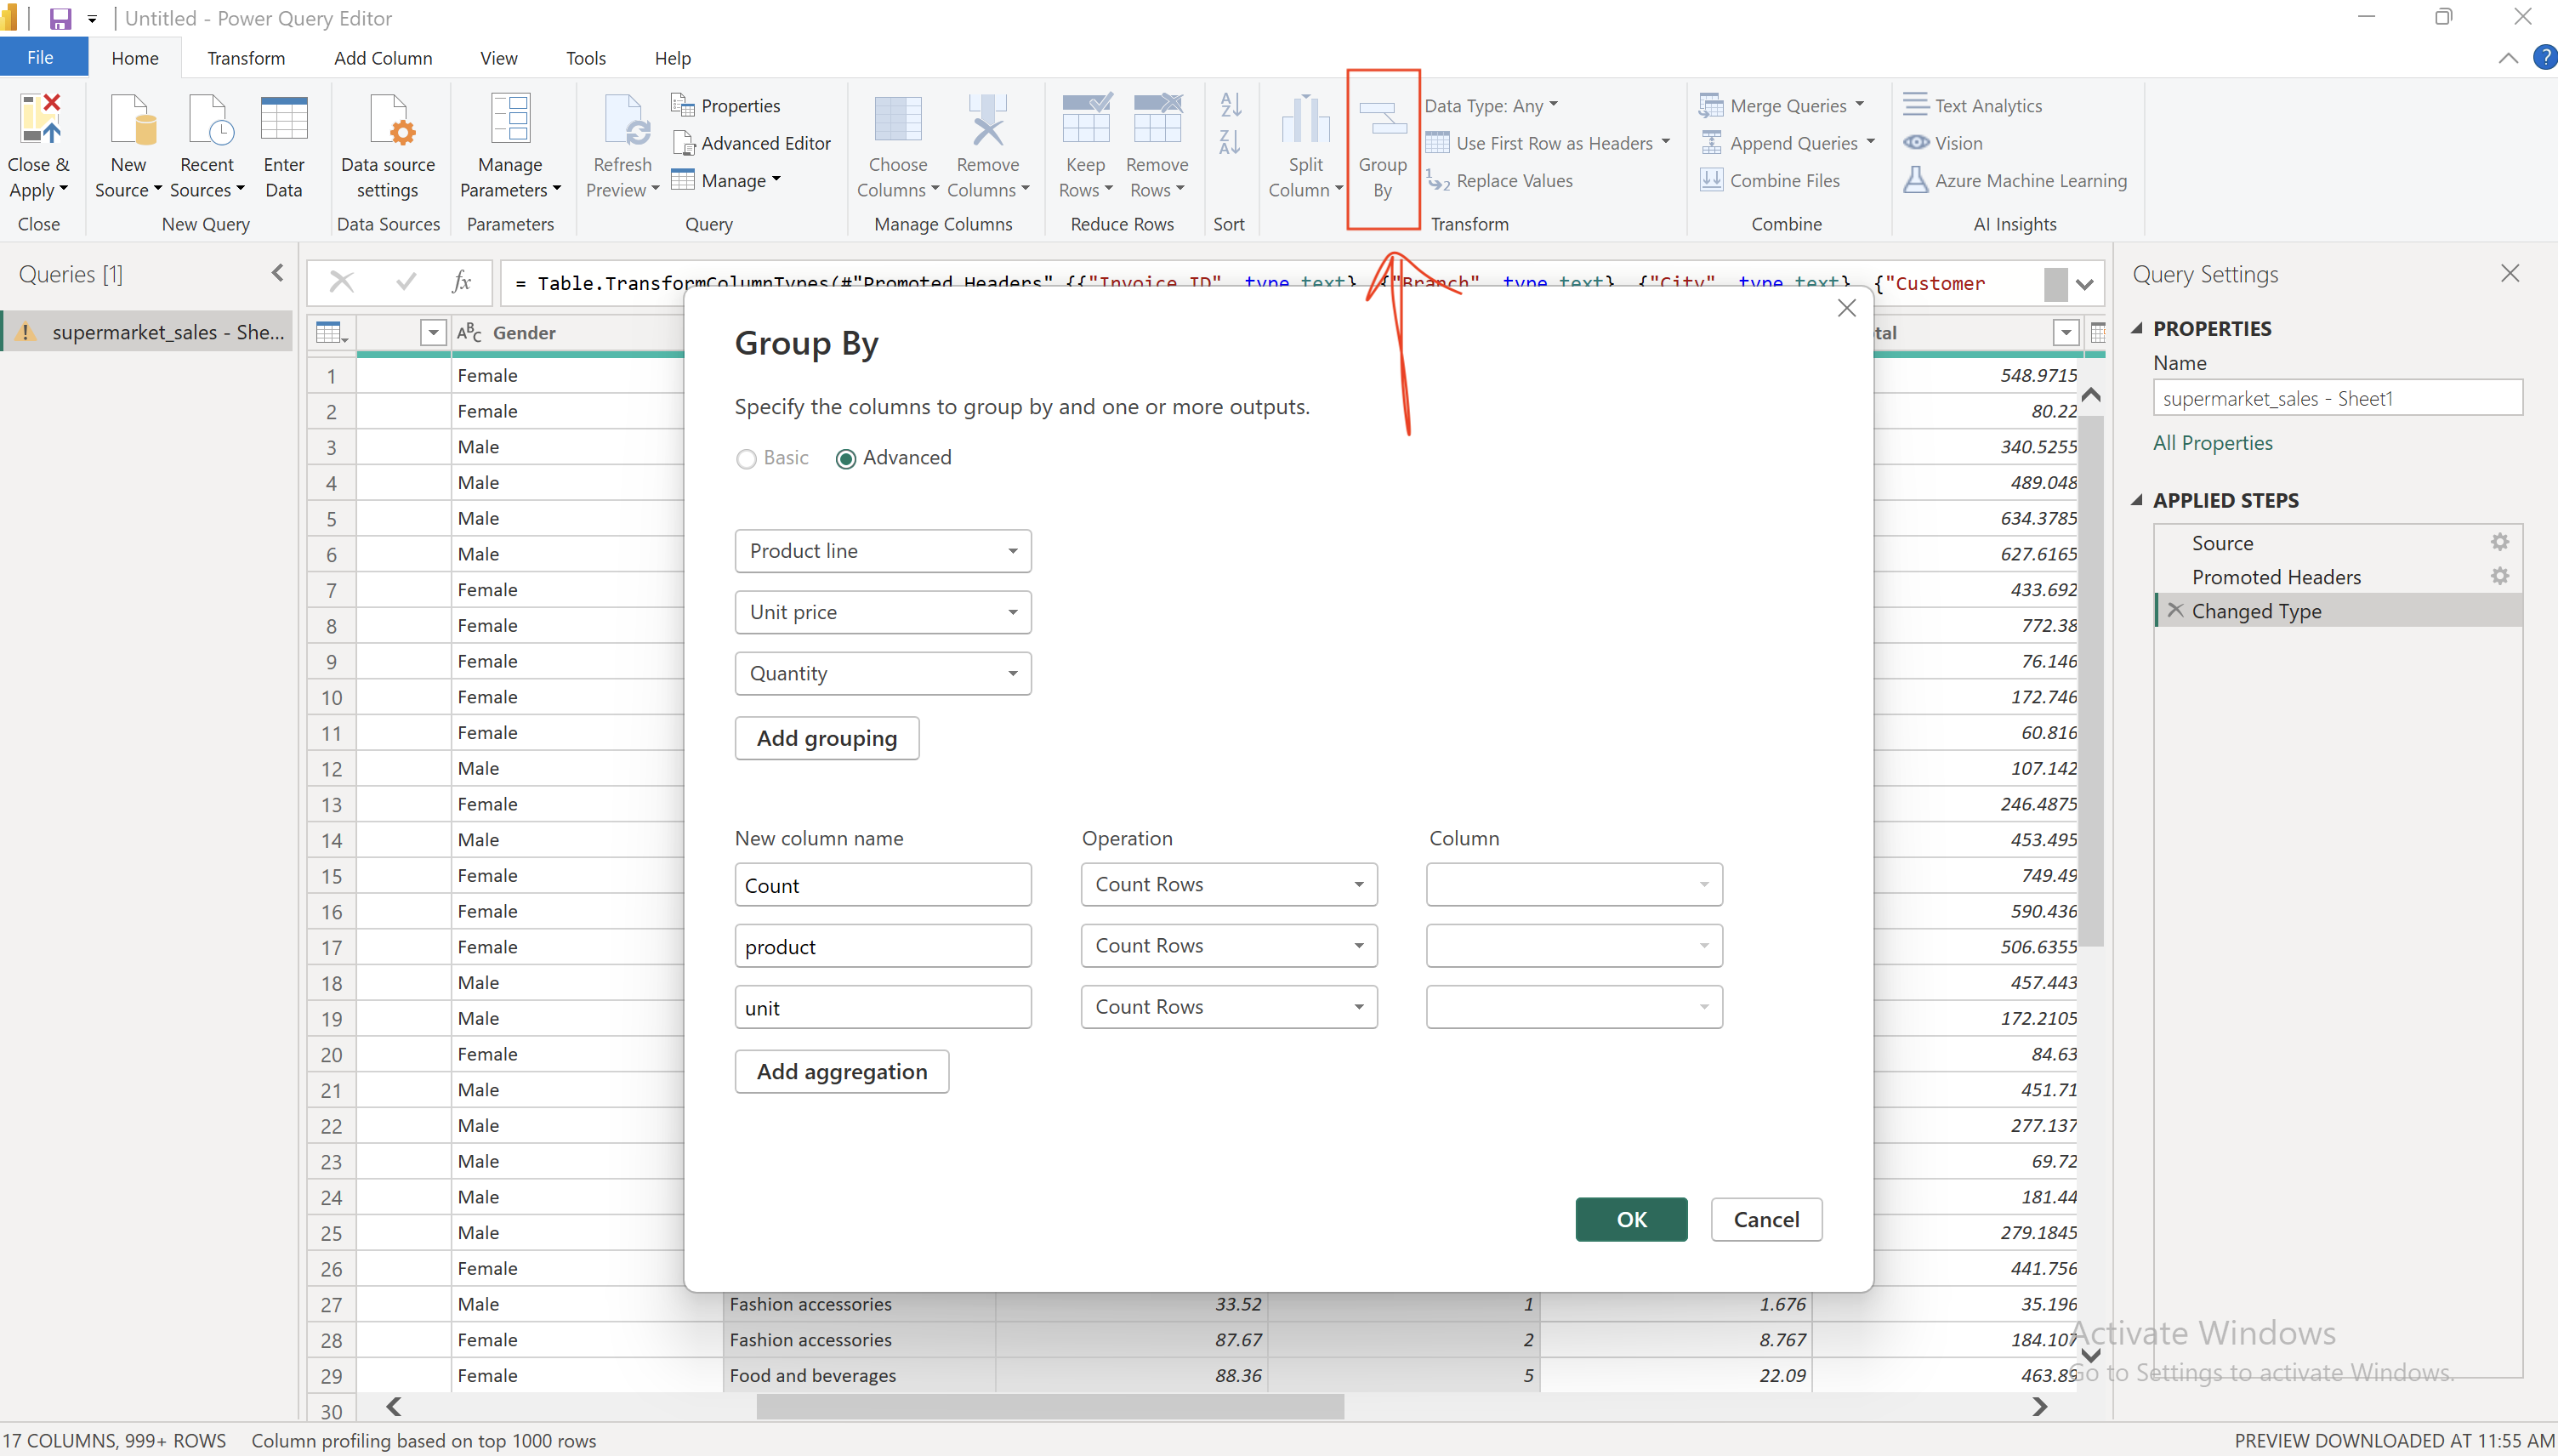
Task: Click Use First Row as Headers
Action: (x=1548, y=143)
